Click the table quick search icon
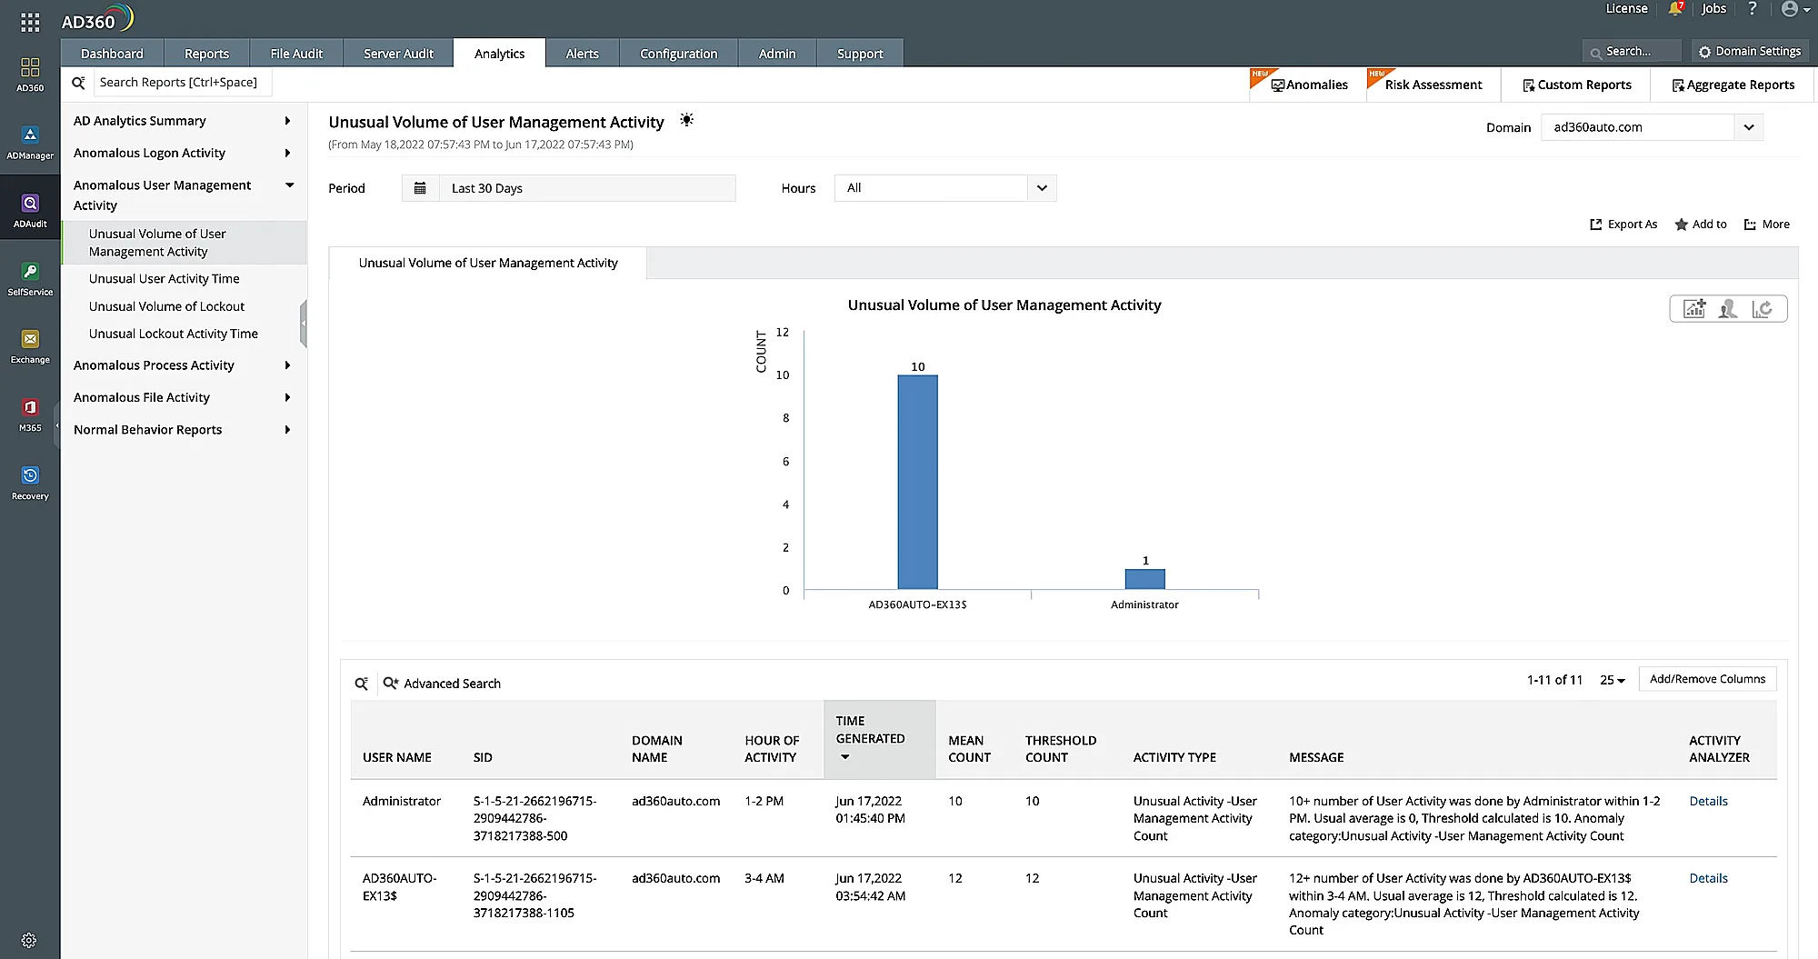The height and width of the screenshot is (959, 1818). [361, 684]
